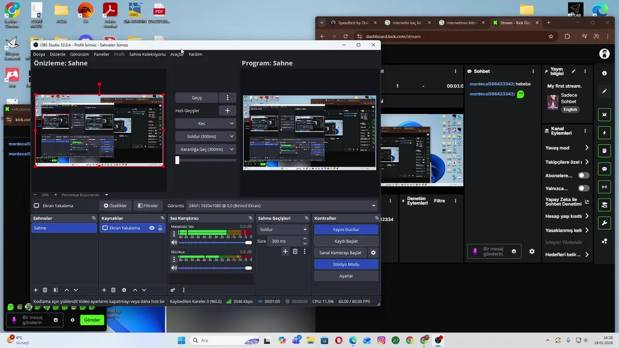The height and width of the screenshot is (348, 619).
Task: Add a new scene in Sahneler panel
Action: (x=35, y=290)
